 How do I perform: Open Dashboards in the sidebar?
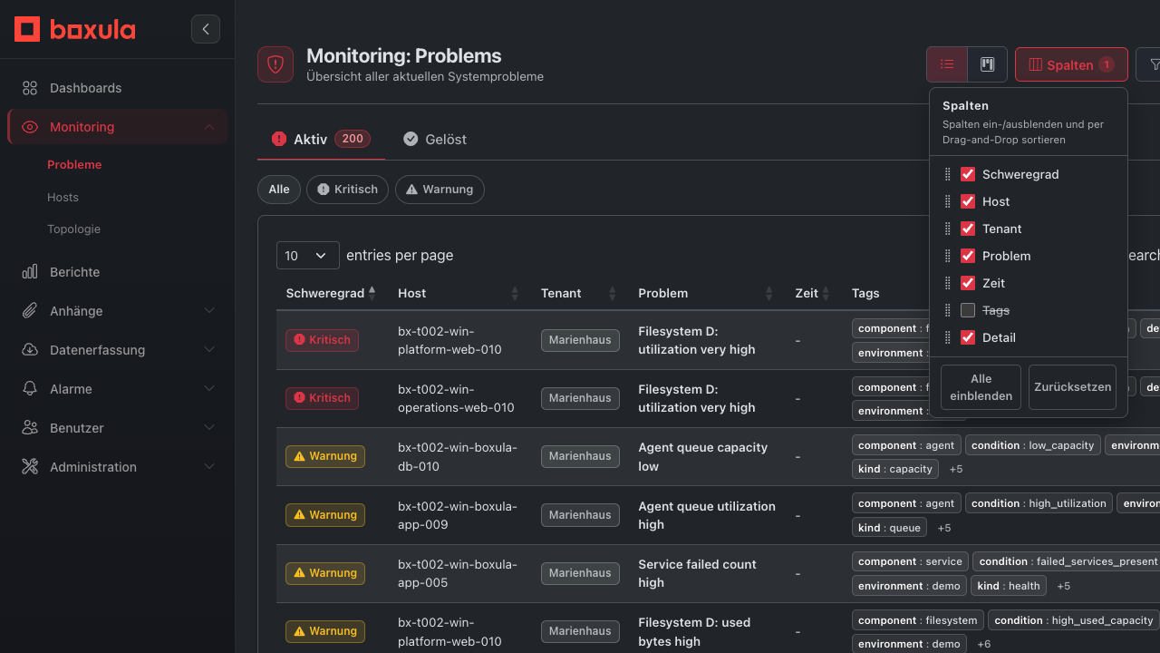(x=117, y=88)
